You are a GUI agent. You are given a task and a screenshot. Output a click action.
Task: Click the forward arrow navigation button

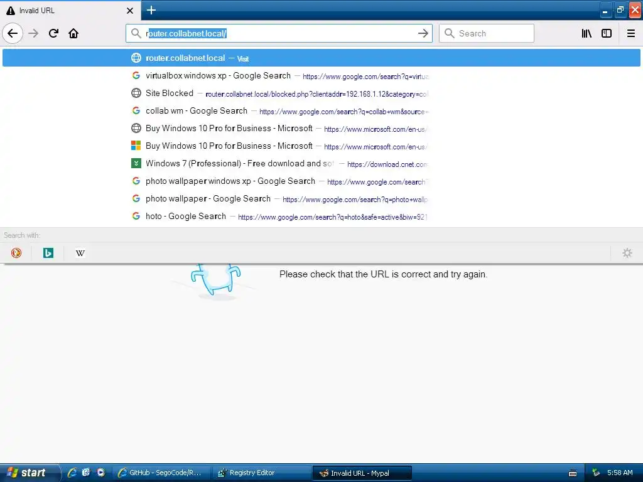coord(33,33)
